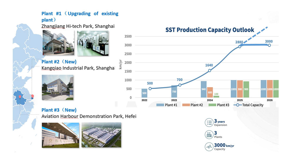Click the km/yr vertical axis label
The height and width of the screenshot is (165, 294).
(120, 64)
